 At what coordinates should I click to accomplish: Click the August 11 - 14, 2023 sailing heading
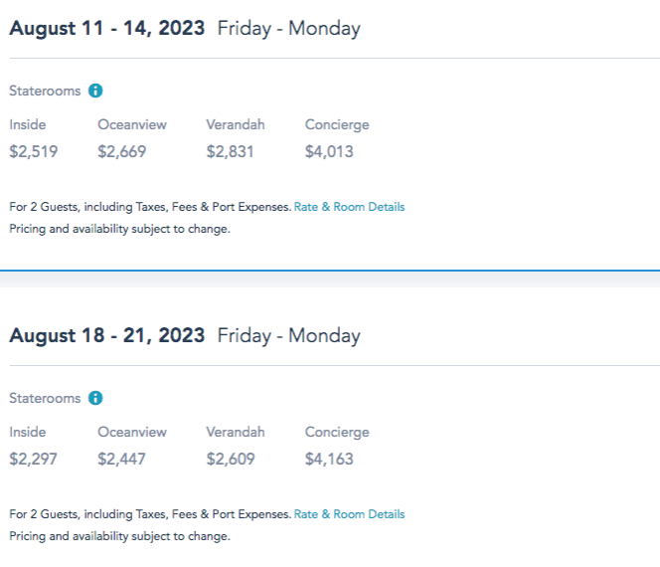click(x=107, y=28)
